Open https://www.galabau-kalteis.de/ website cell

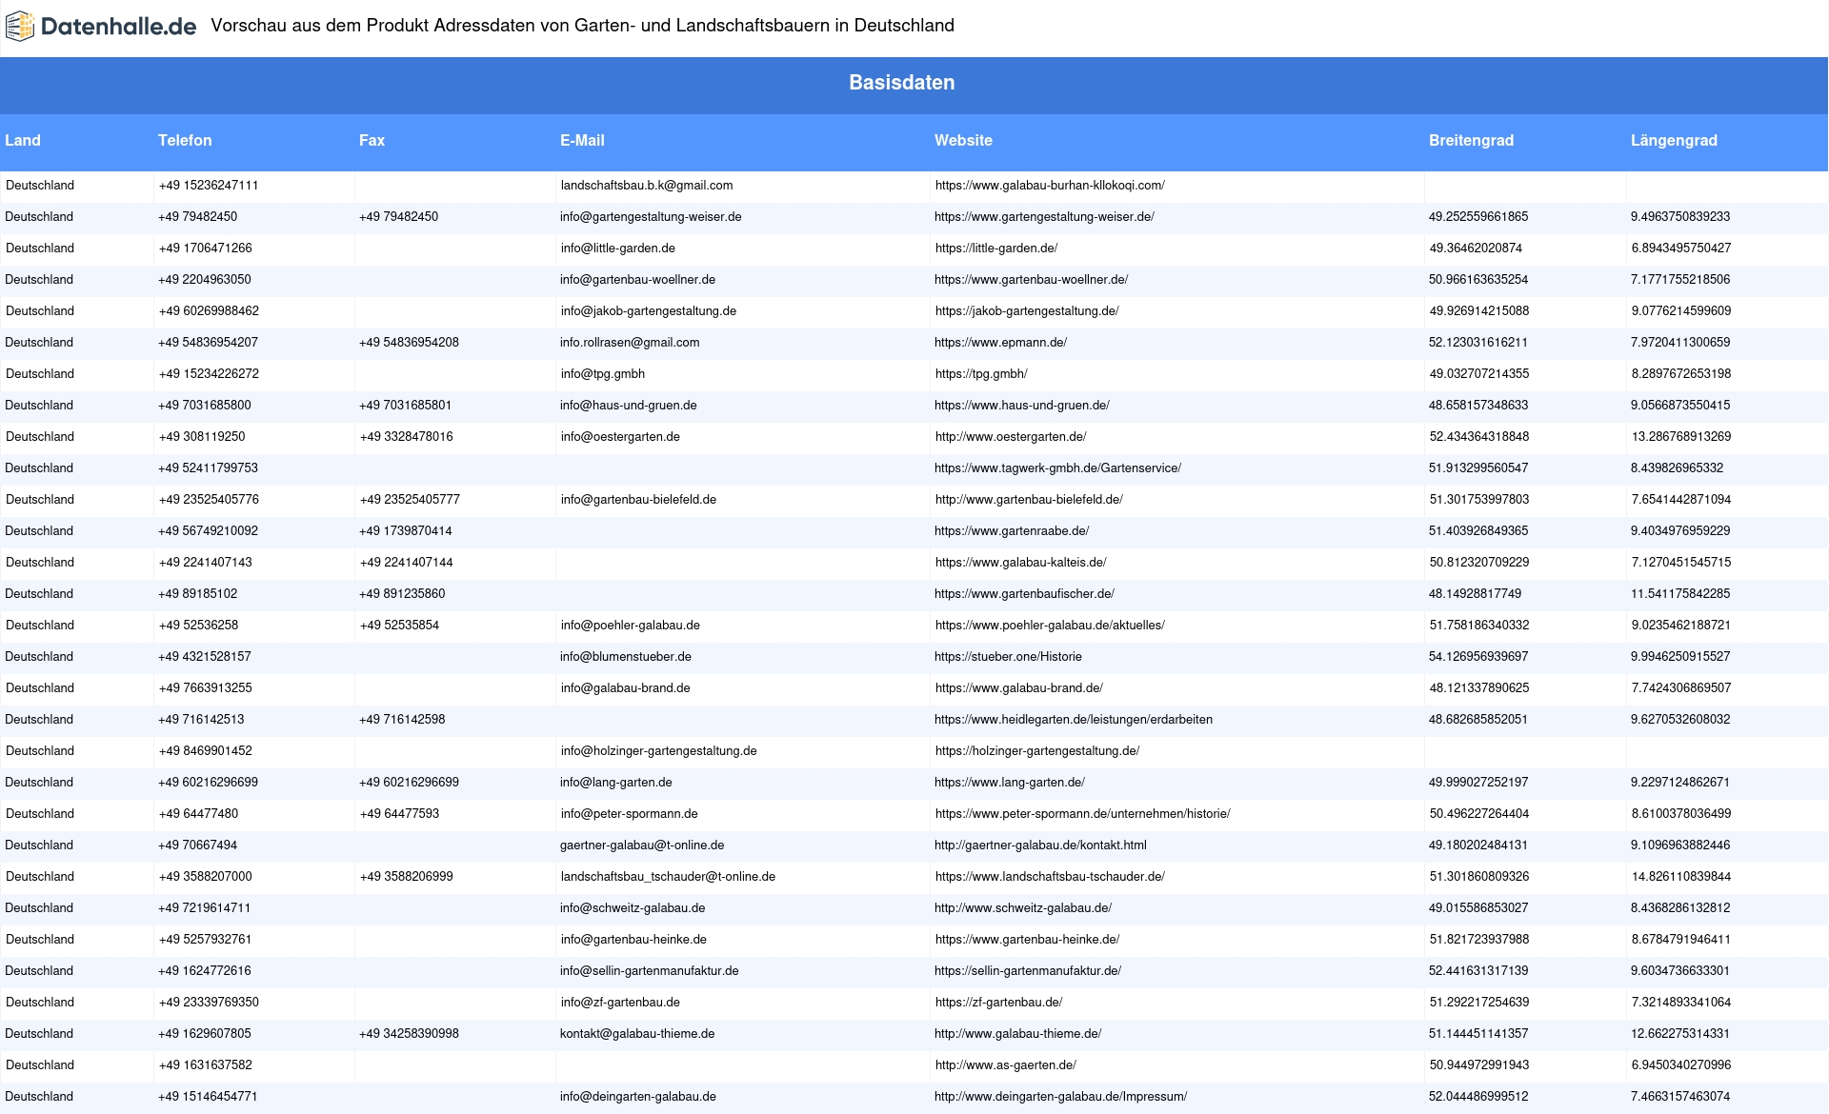tap(1021, 563)
